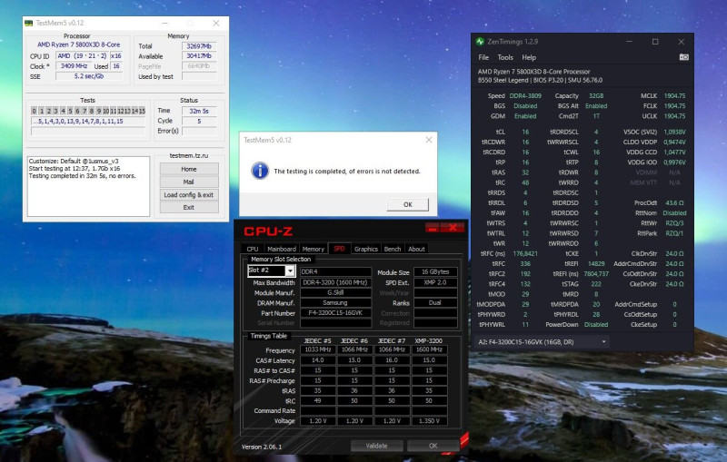Open the Bench tab in CPU-Z
Screen dimensions: 727x462
(x=393, y=249)
